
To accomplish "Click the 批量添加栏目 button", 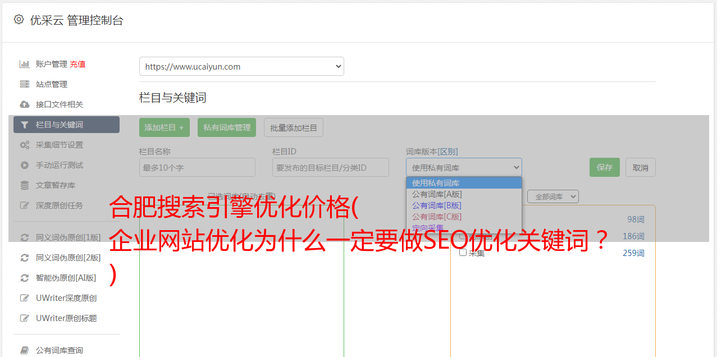I will pos(294,127).
